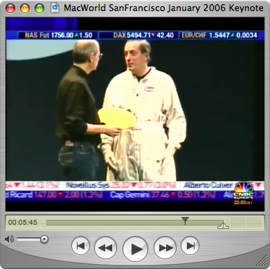Zoom the window with the green button
270x269 pixels.
(x=39, y=8)
